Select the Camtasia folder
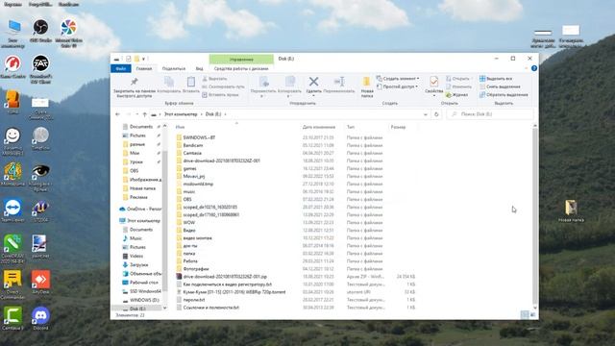Viewport: 615px width, 346px height. (x=192, y=153)
